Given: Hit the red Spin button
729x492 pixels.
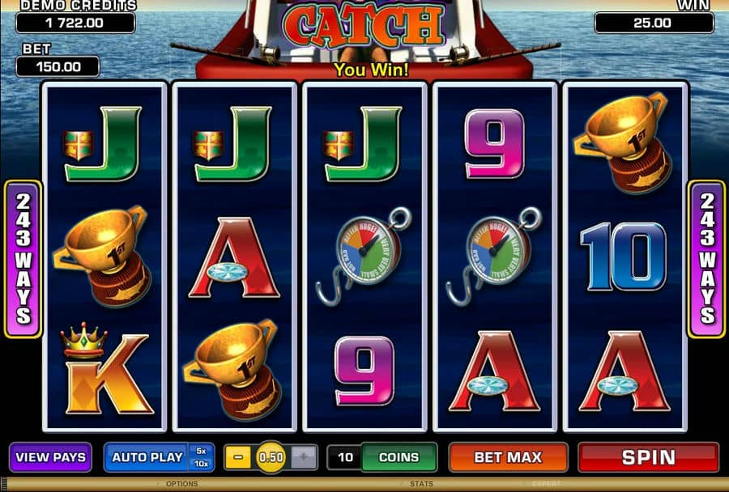Looking at the screenshot, I should [649, 458].
